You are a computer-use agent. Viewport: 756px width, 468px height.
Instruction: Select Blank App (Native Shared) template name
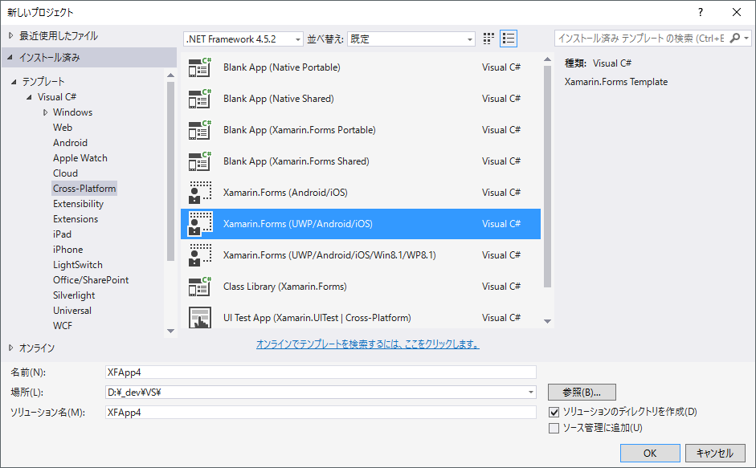click(x=279, y=99)
